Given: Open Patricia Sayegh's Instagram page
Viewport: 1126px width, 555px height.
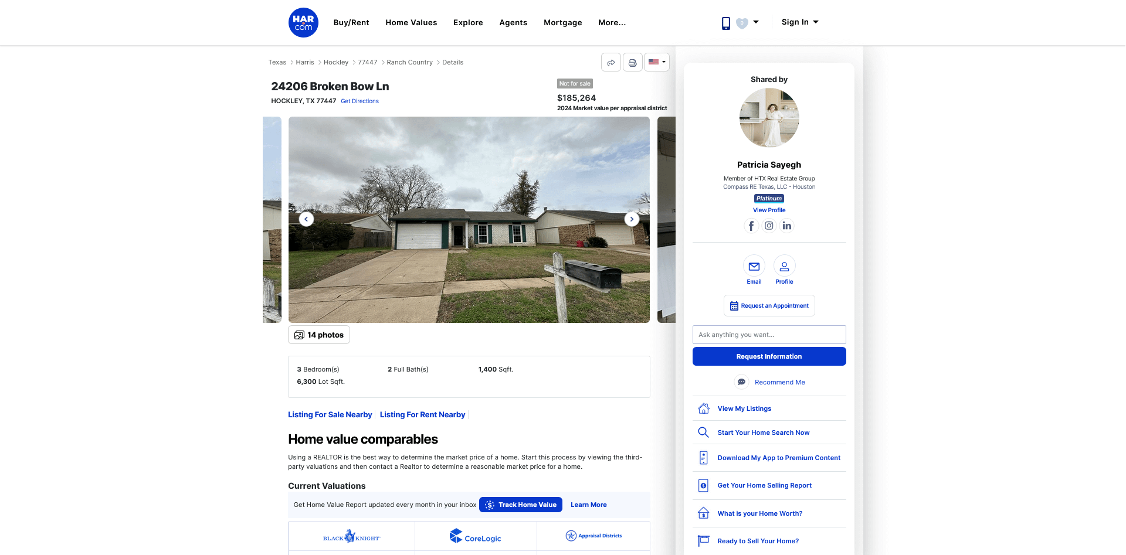Looking at the screenshot, I should [769, 226].
